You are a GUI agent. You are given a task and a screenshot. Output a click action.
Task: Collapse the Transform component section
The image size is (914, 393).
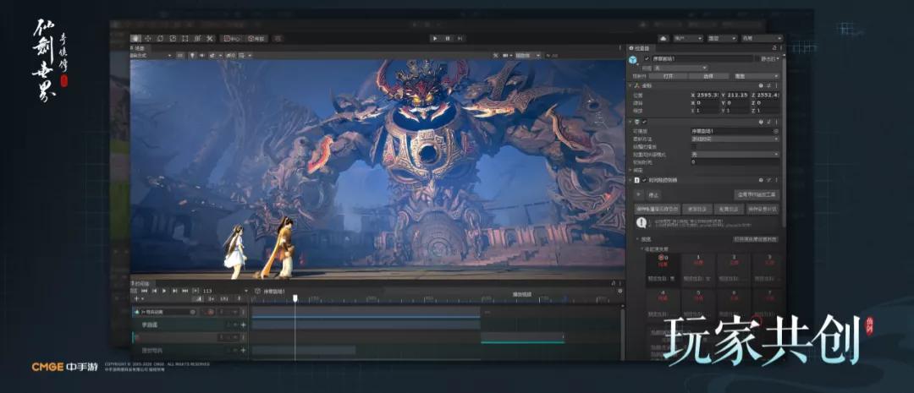click(630, 85)
